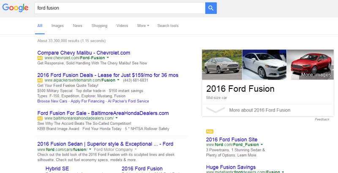Viewport: 338px width, 173px height.
Task: Switch to the Images tab
Action: (x=57, y=26)
